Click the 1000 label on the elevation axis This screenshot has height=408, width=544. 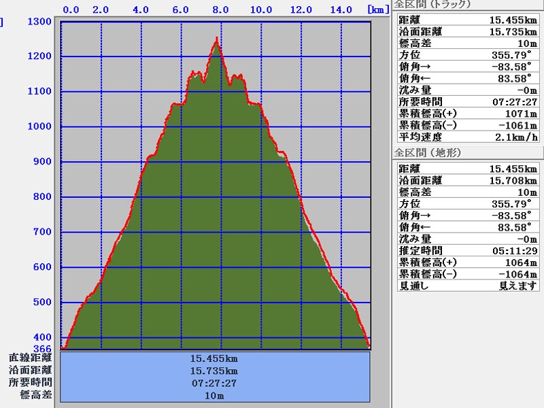click(x=41, y=126)
